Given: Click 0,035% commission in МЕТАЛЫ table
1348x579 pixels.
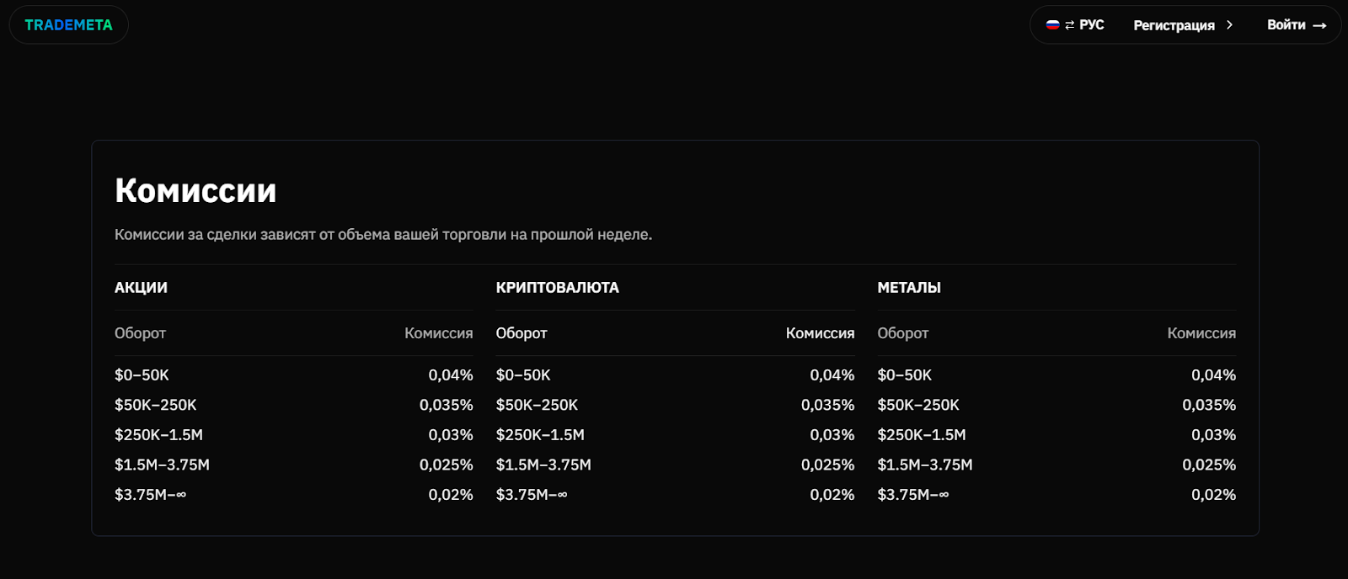Looking at the screenshot, I should point(1210,405).
